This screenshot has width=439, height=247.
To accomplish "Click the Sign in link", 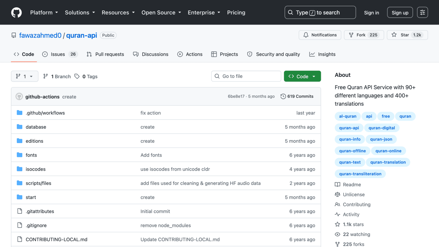I will (x=371, y=12).
